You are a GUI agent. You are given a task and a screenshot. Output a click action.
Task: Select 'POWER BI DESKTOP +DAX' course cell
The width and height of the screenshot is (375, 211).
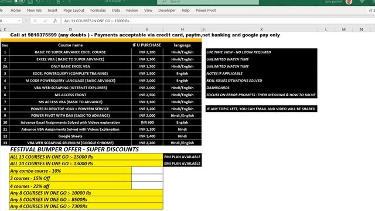tap(70, 108)
